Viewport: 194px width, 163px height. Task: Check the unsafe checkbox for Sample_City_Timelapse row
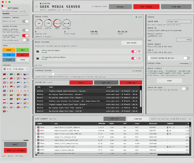38,137
